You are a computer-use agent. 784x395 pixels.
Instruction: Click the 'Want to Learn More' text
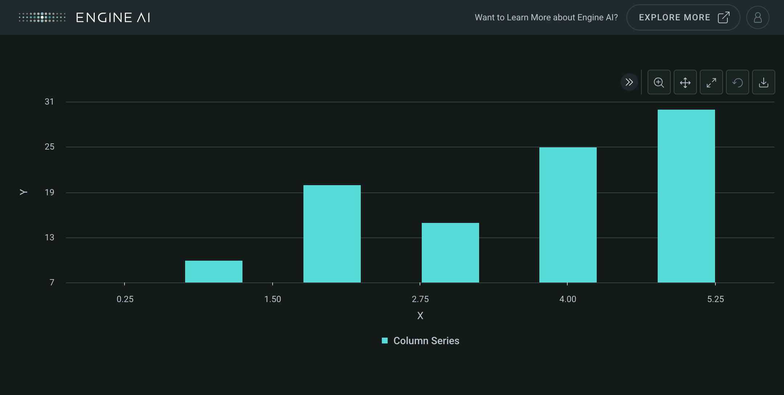point(546,17)
